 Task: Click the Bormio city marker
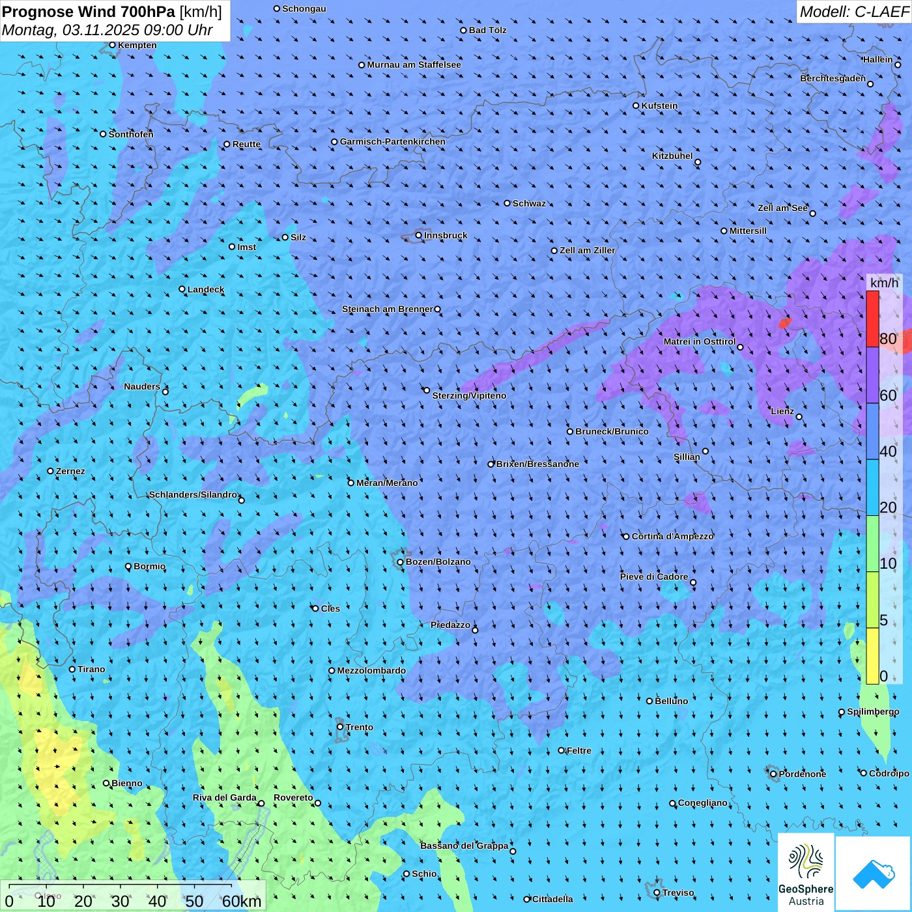click(x=128, y=567)
